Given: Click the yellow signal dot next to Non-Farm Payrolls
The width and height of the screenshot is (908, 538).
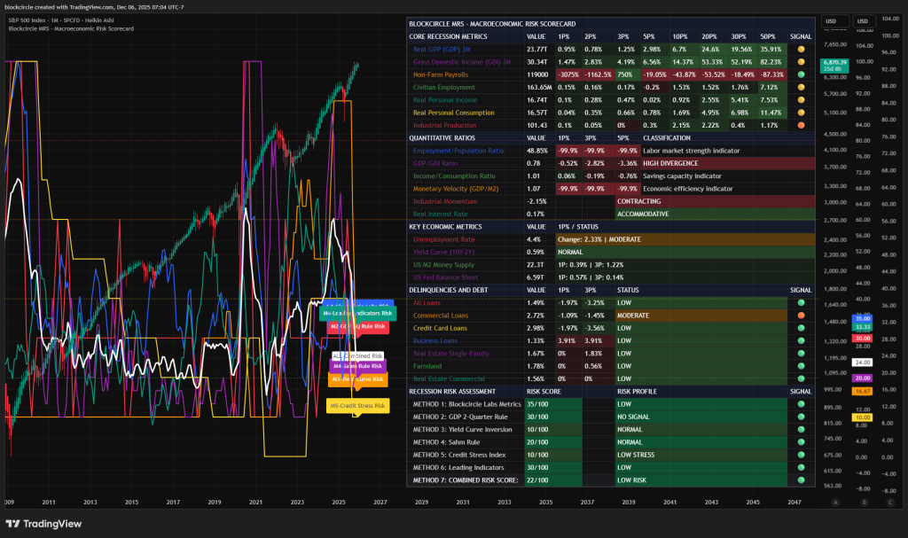Looking at the screenshot, I should coord(801,75).
